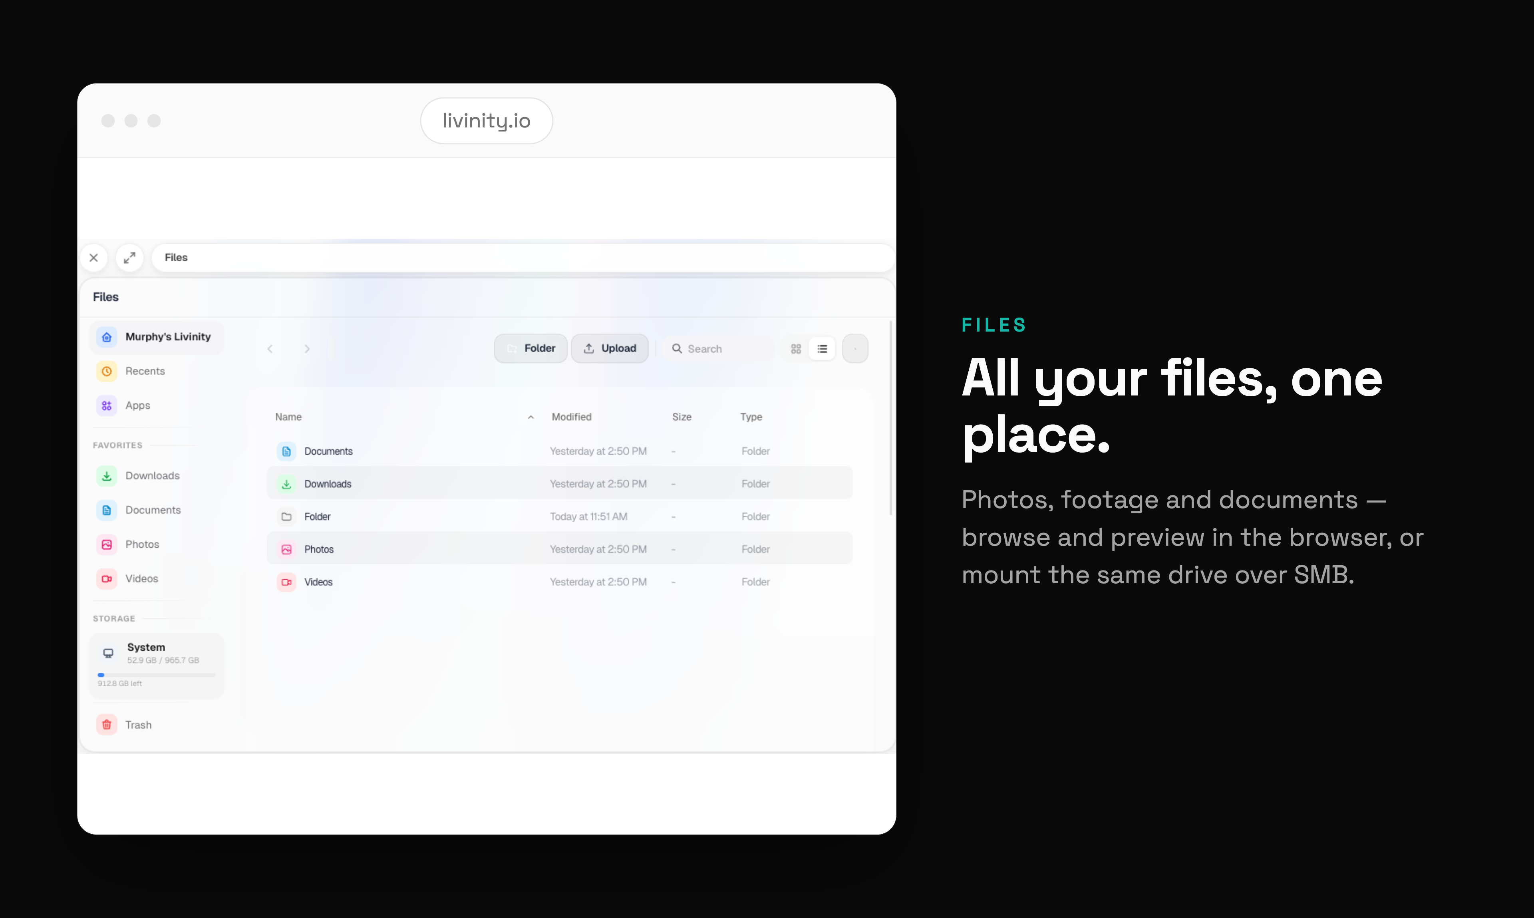
Task: Click the '912.8 GB left' text
Action: point(119,684)
